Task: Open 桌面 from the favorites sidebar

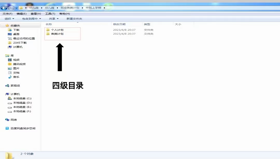Action: tap(16, 34)
